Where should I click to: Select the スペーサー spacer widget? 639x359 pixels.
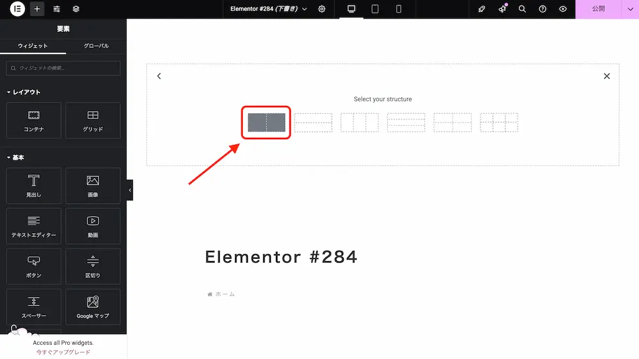[x=34, y=307]
